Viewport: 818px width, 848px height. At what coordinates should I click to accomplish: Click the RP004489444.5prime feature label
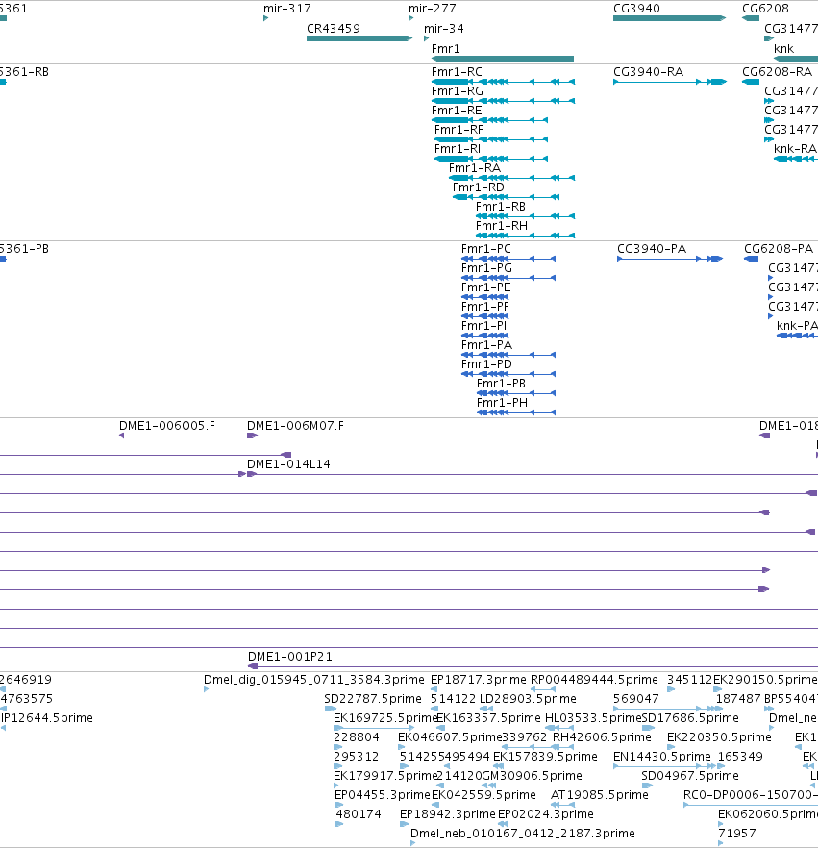(x=594, y=679)
